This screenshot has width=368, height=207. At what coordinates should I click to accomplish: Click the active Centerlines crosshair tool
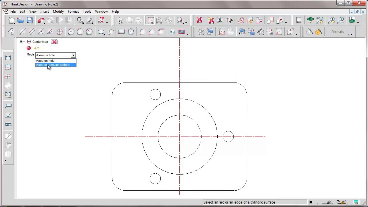pos(60,32)
